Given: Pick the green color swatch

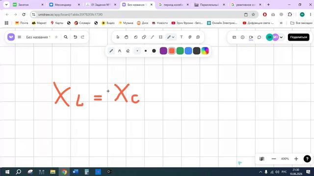Looking at the screenshot, I should click(x=180, y=51).
